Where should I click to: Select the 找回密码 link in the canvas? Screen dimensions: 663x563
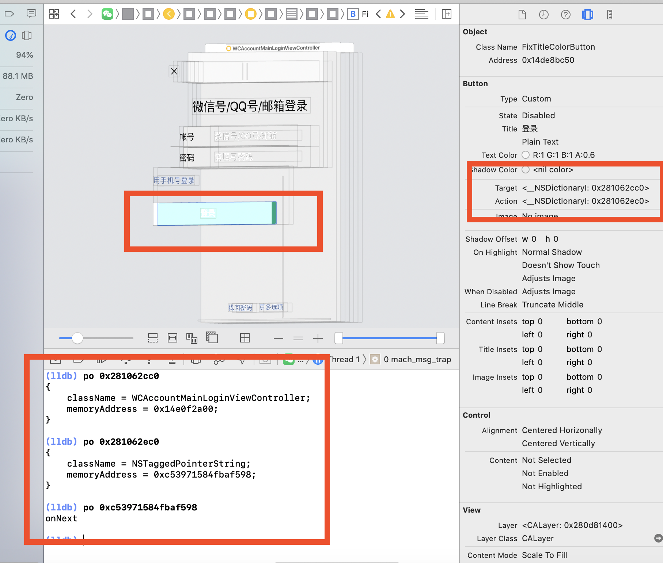tap(240, 308)
